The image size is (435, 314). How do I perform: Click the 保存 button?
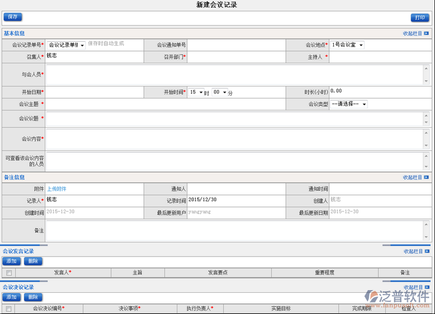coord(13,17)
